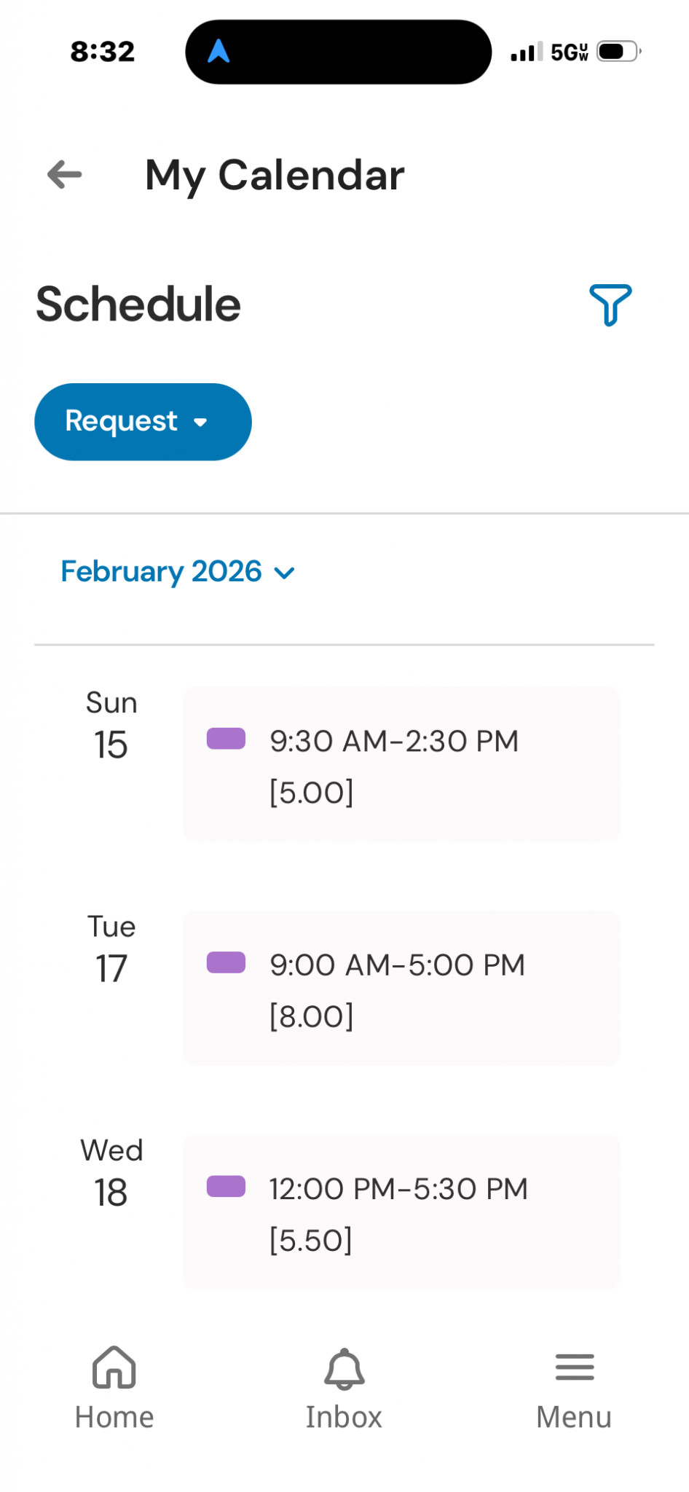The height and width of the screenshot is (1492, 689).
Task: Click the chevron next to February 2026
Action: [284, 573]
